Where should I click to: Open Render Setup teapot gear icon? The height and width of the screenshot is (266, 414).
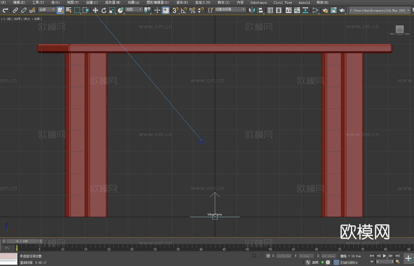coord(325,10)
